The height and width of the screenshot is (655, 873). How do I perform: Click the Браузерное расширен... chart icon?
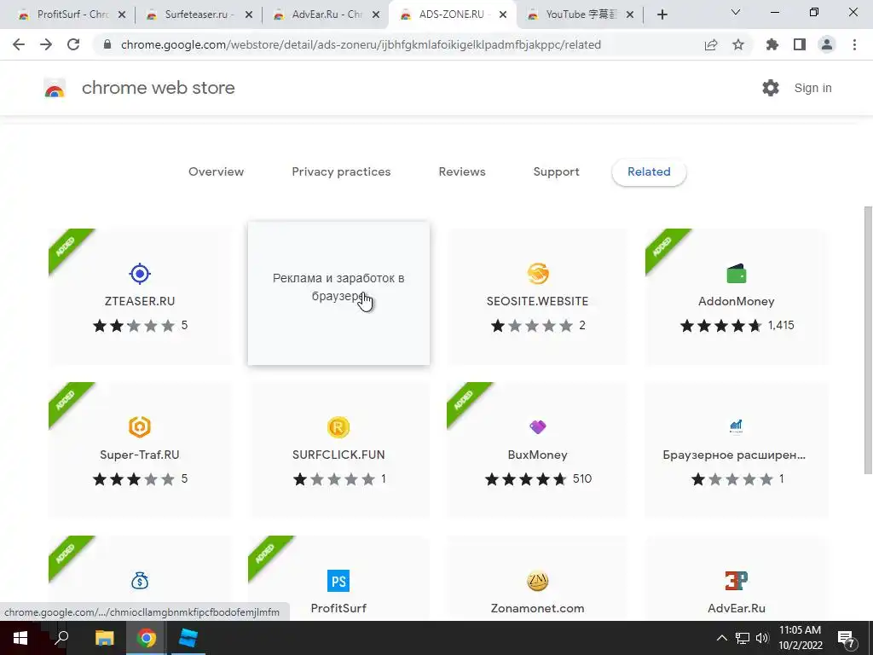[x=737, y=427]
